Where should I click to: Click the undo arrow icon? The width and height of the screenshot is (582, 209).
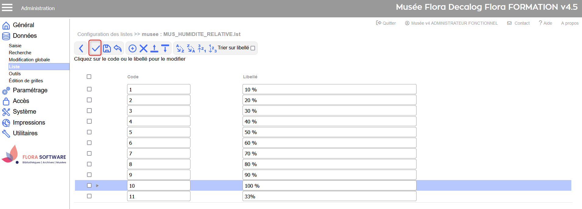click(118, 48)
